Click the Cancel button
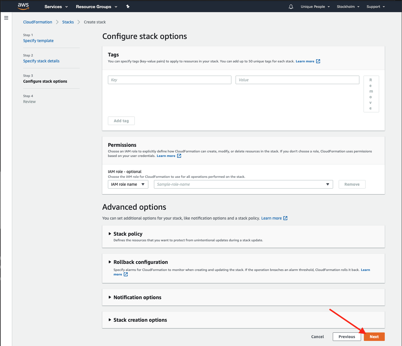402x346 pixels. [x=318, y=337]
